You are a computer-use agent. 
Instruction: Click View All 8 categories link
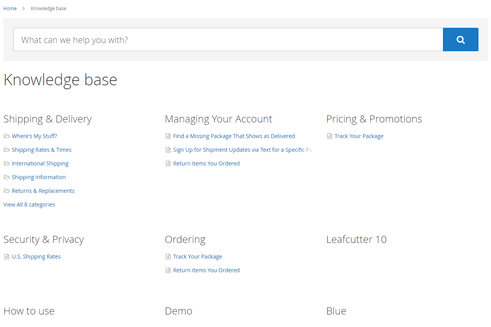(29, 205)
